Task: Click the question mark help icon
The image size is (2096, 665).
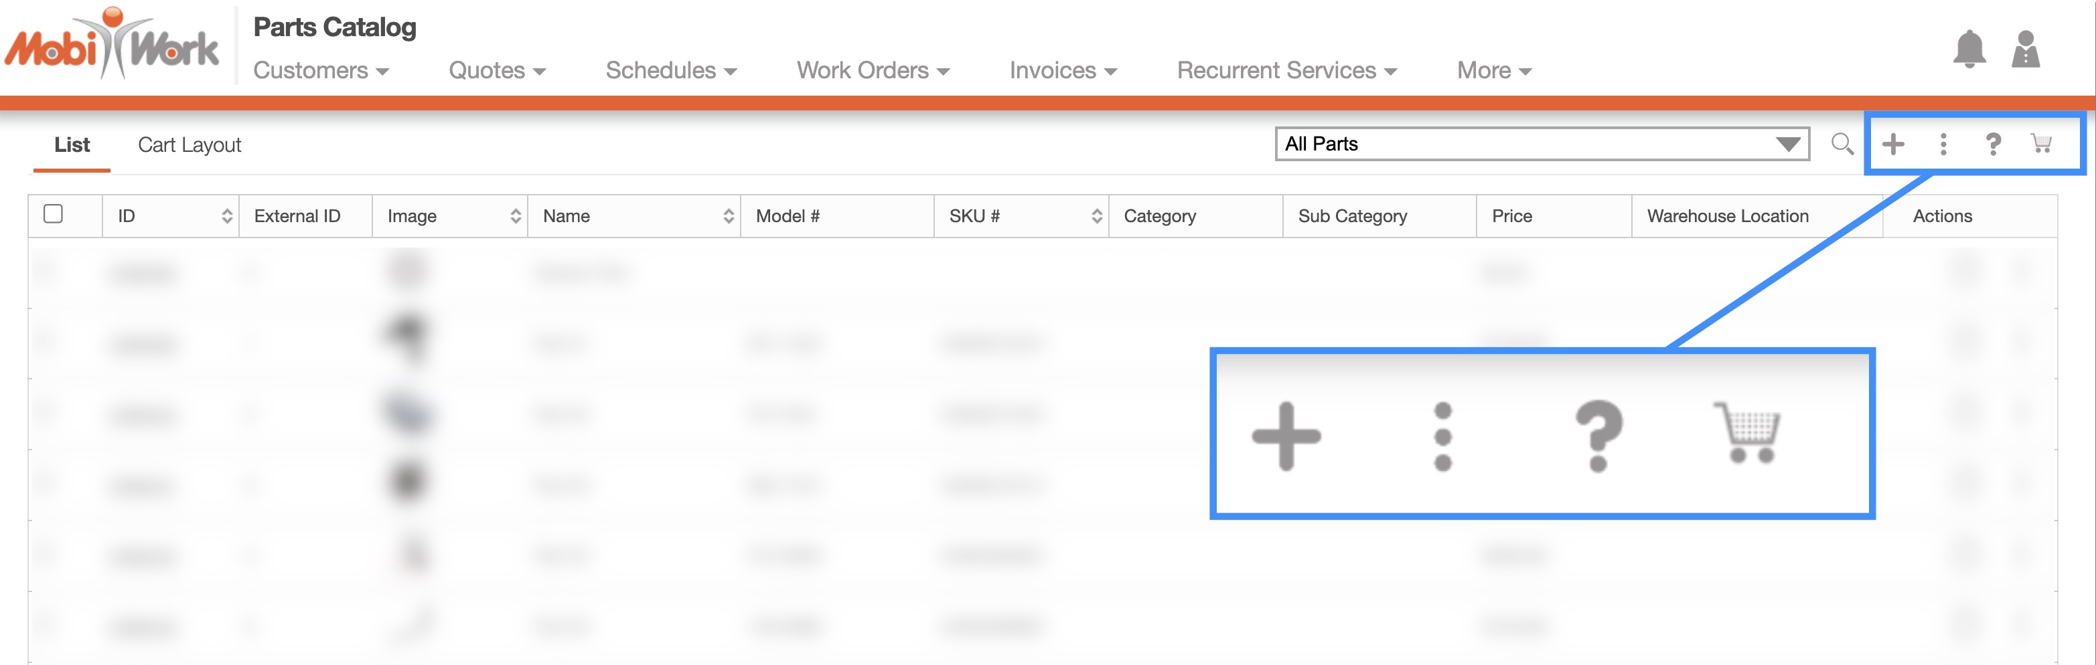Action: click(x=1993, y=145)
